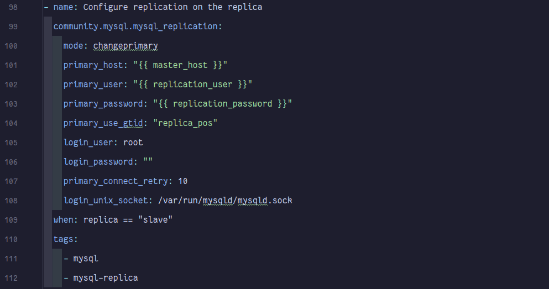The image size is (549, 289).
Task: Click the '{{ master_host }}' variable
Action: click(x=180, y=65)
